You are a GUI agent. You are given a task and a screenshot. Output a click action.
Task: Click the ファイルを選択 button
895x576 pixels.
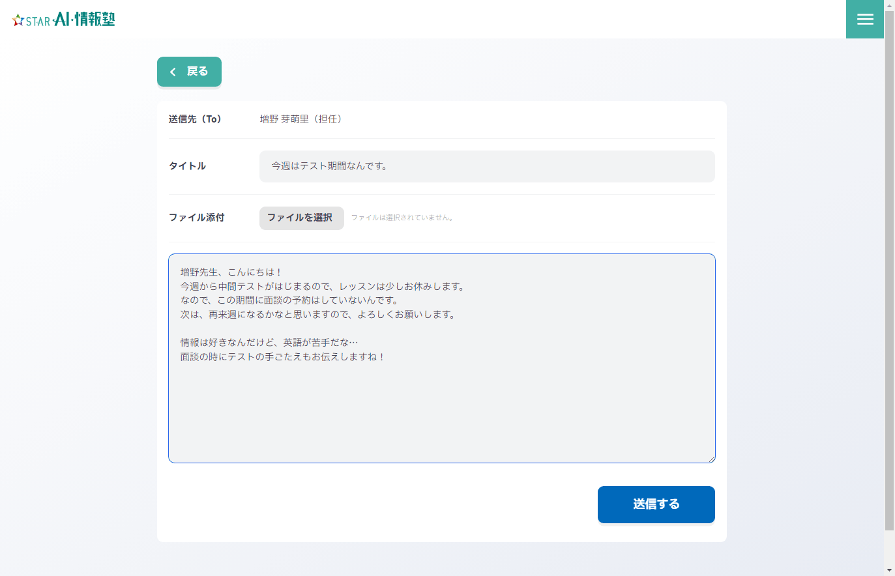(302, 218)
